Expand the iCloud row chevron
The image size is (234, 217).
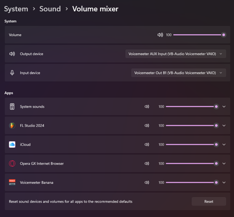point(224,145)
